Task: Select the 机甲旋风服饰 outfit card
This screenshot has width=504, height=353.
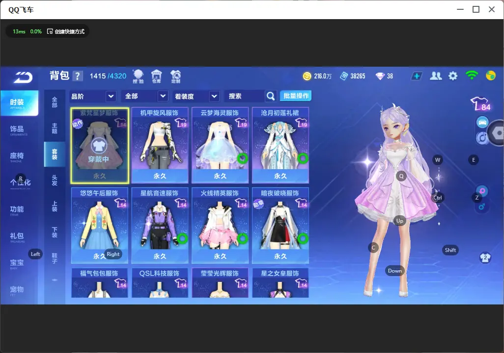Action: point(160,146)
